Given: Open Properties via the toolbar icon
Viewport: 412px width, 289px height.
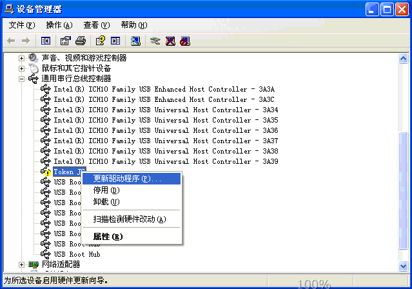Looking at the screenshot, I should pos(65,41).
